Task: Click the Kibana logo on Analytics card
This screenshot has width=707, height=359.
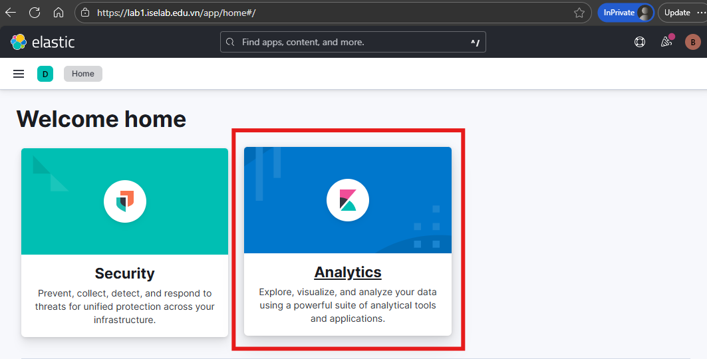Action: [348, 200]
